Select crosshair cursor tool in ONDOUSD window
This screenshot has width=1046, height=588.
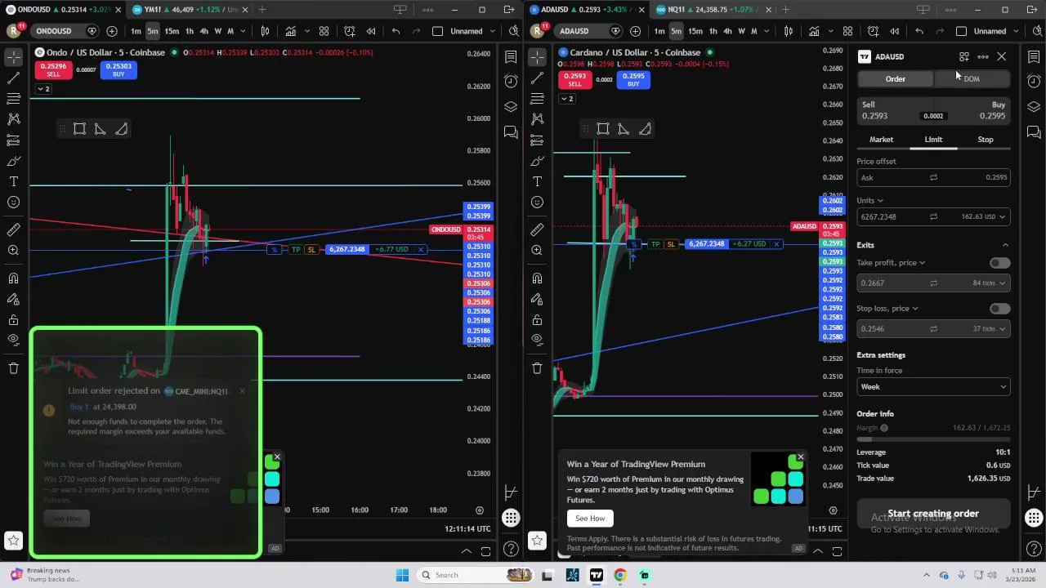click(13, 57)
